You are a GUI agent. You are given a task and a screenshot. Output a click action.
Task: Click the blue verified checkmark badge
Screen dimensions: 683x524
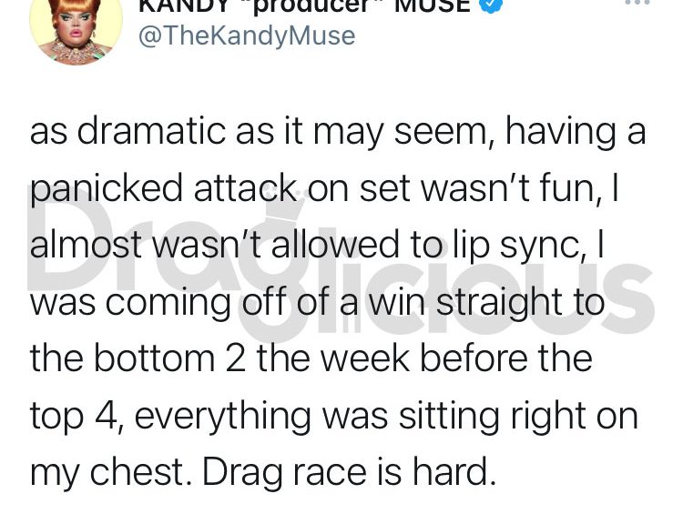(491, 5)
